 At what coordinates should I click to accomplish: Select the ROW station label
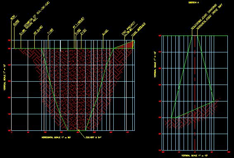click(14, 17)
